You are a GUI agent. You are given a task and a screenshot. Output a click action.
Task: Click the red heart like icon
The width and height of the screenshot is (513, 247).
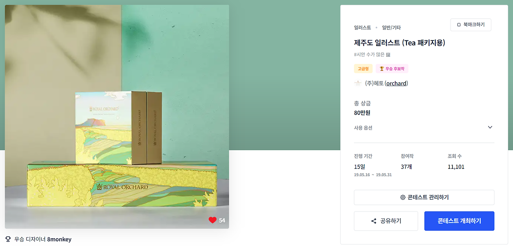(x=212, y=220)
